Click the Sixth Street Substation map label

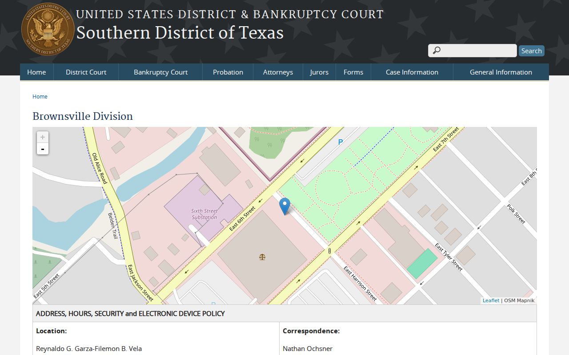pos(204,214)
